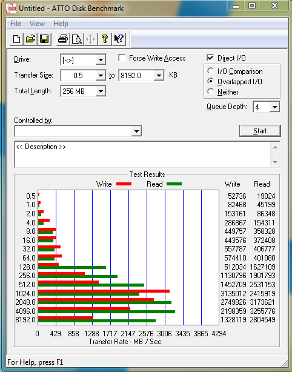Uncheck the Direct I/O checkbox
The width and height of the screenshot is (292, 372).
pyautogui.click(x=210, y=58)
